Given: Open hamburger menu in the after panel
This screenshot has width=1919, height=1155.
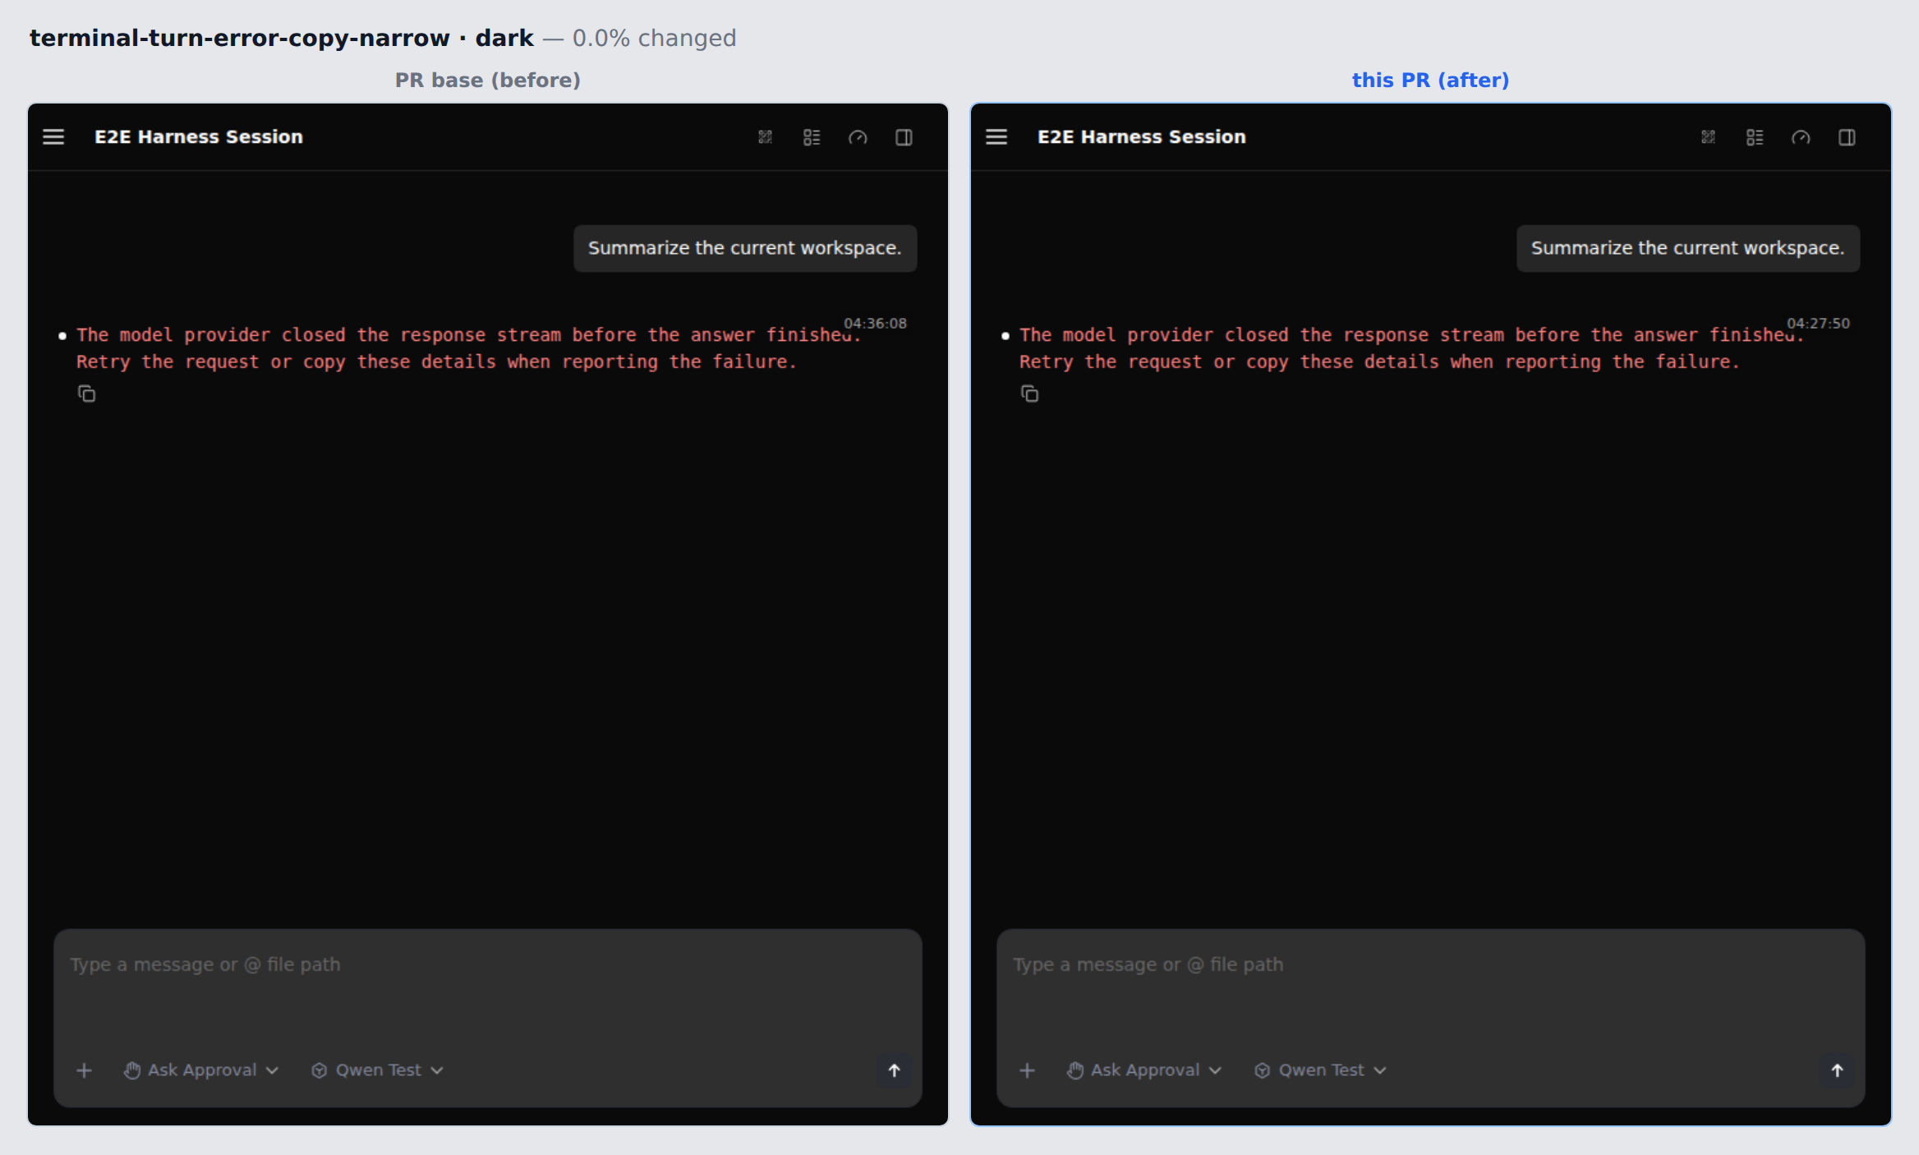Looking at the screenshot, I should [x=996, y=137].
